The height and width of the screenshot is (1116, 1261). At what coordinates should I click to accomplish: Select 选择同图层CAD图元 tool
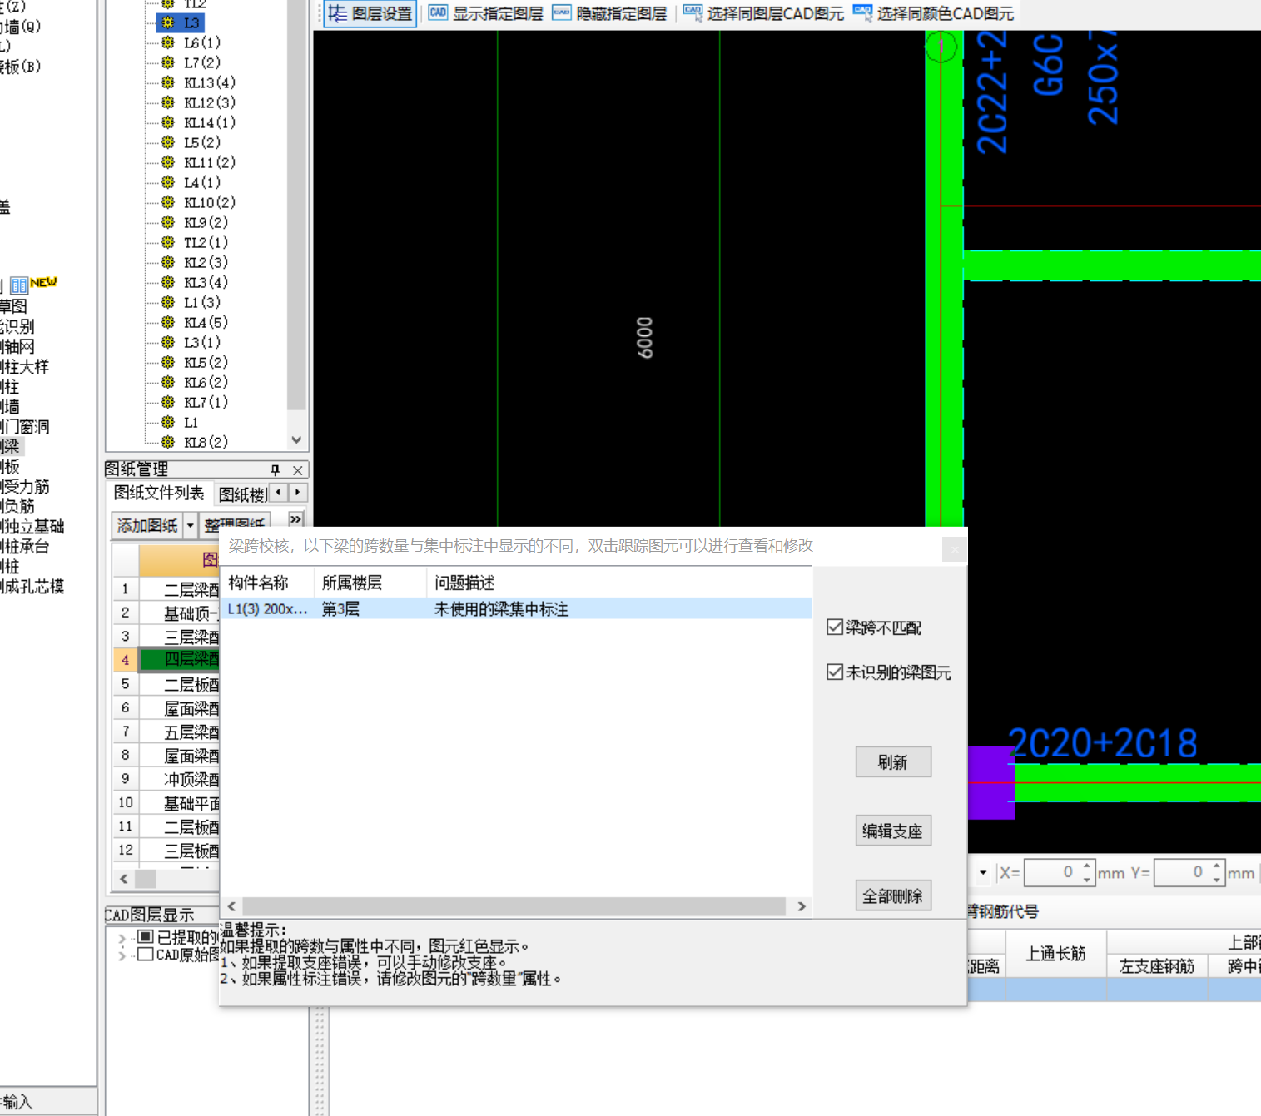(693, 13)
